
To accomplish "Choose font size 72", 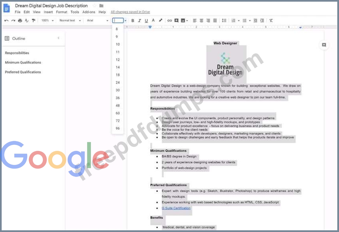I will point(118,121).
